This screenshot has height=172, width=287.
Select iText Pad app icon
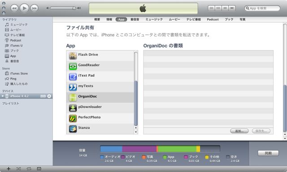coord(73,76)
